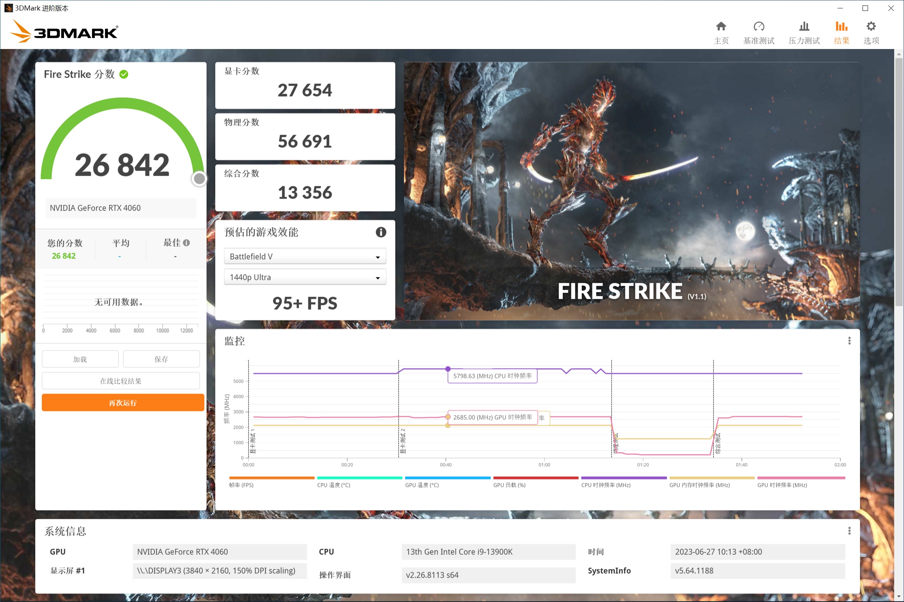Click the 综合分数 13 356 score card
This screenshot has width=904, height=602.
(305, 188)
